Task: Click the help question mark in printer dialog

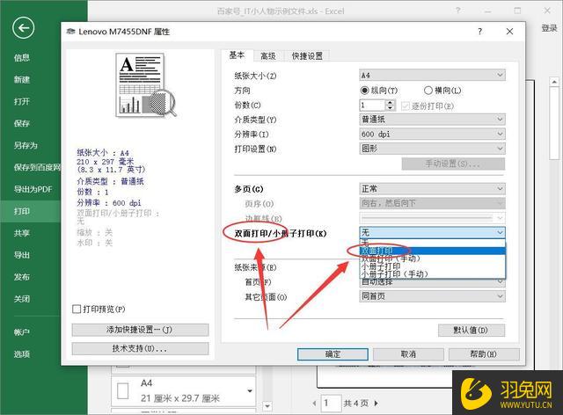Action: [x=480, y=32]
